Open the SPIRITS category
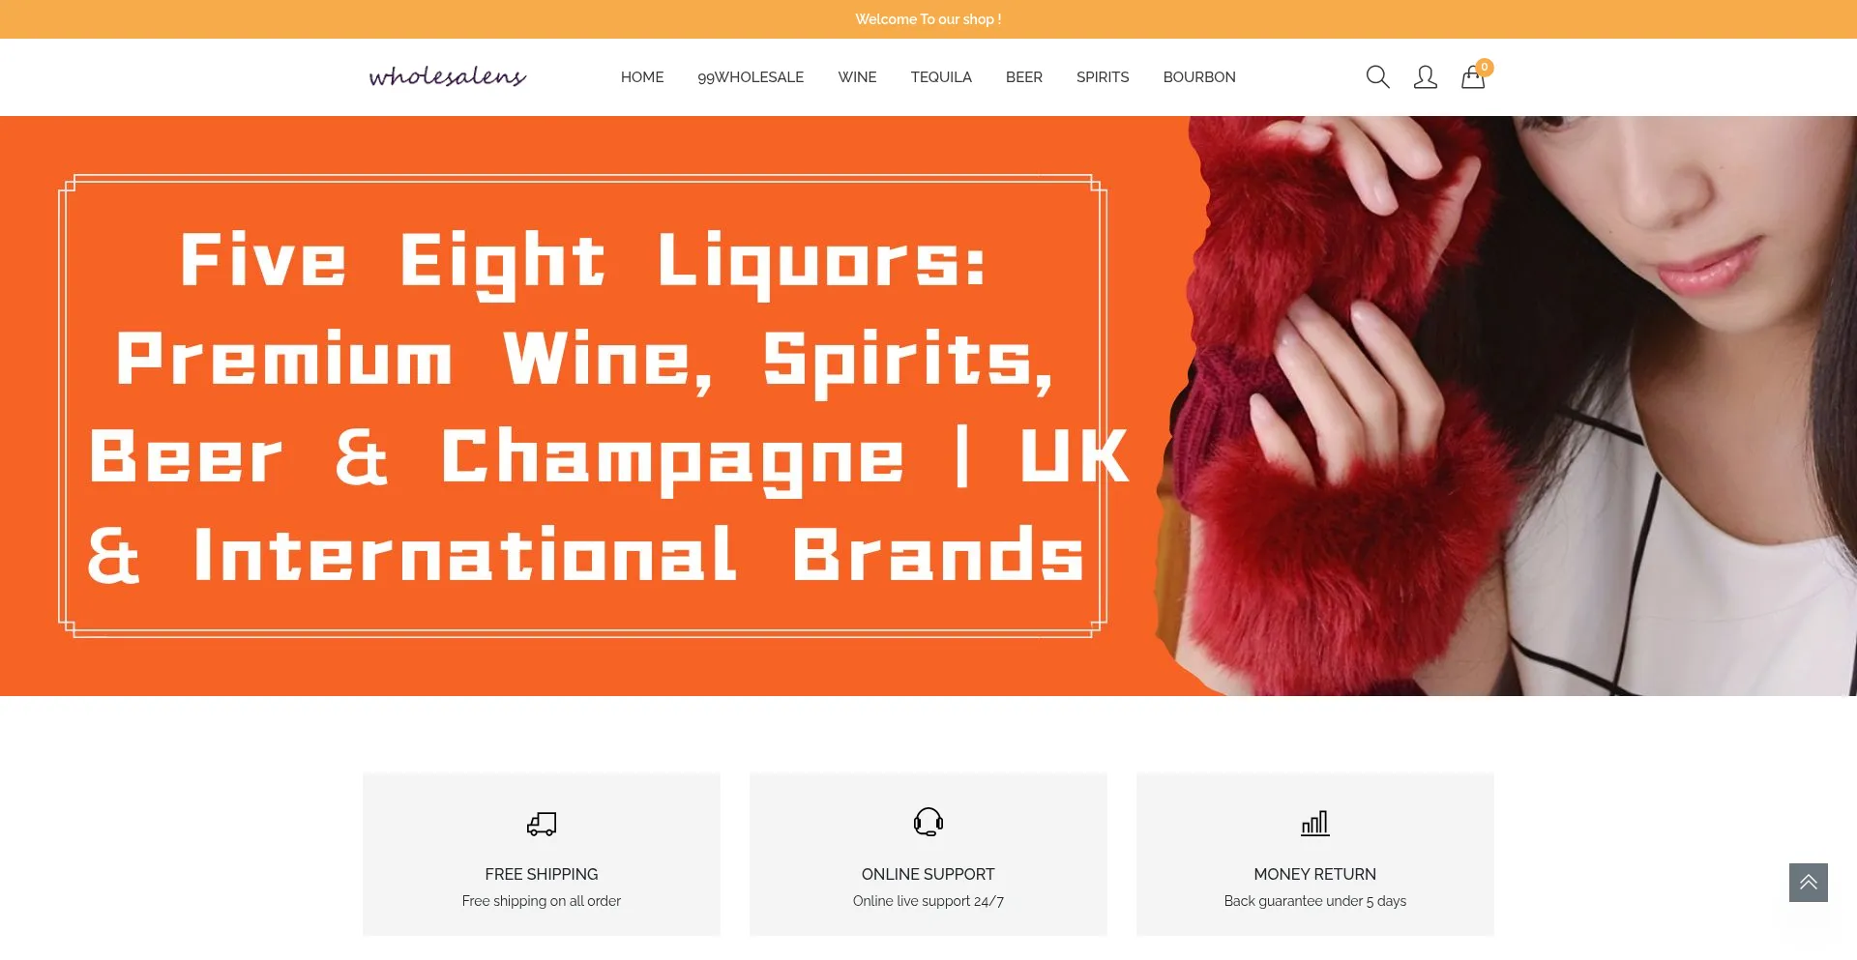The image size is (1857, 960). pyautogui.click(x=1103, y=77)
